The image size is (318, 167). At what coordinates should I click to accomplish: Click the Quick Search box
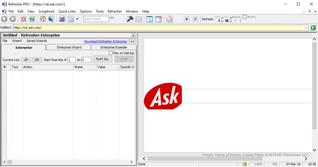pos(96,19)
